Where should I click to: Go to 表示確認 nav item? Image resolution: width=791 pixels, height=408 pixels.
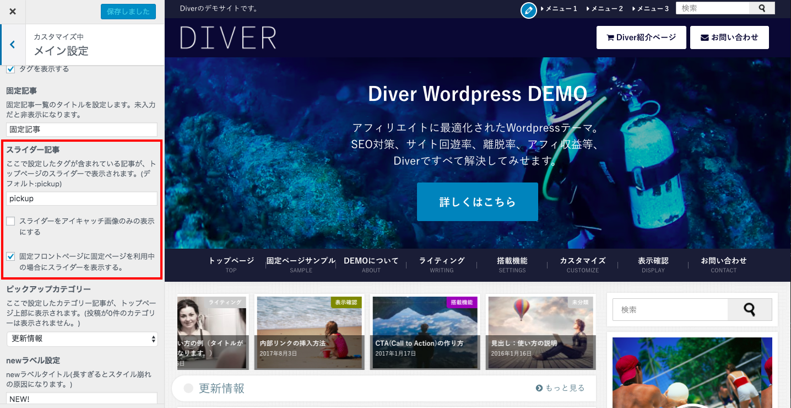(x=653, y=265)
